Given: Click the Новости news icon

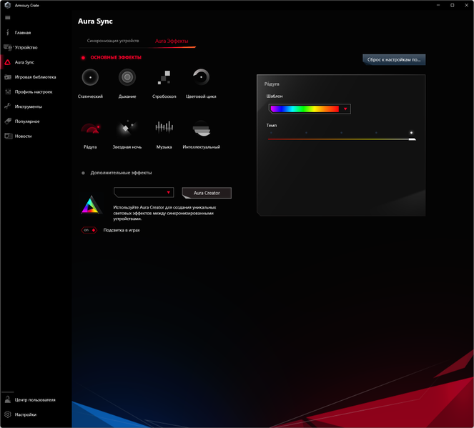Looking at the screenshot, I should click(8, 136).
